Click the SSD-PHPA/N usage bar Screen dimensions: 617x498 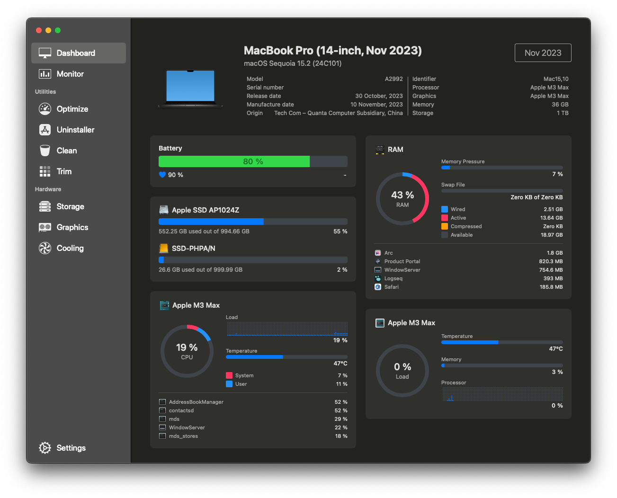253,260
